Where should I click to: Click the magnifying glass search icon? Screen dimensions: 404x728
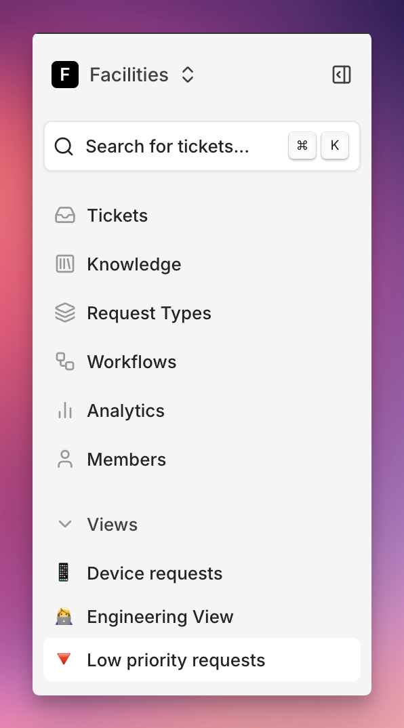(64, 146)
